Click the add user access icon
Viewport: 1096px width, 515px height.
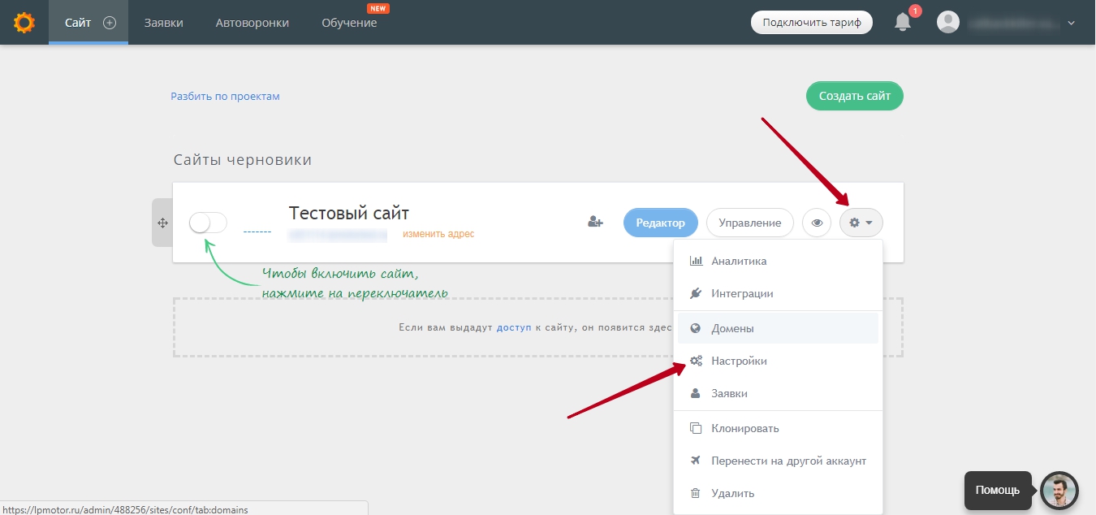pyautogui.click(x=596, y=222)
